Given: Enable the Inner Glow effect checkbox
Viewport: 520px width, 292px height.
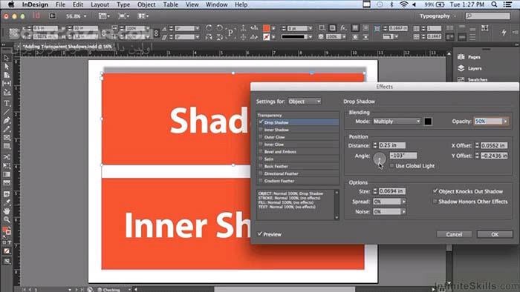Looking at the screenshot, I should coord(261,145).
